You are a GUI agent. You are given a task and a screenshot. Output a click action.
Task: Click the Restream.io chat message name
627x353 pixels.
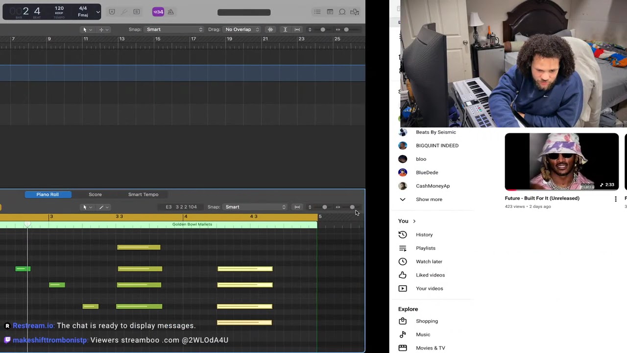click(33, 326)
